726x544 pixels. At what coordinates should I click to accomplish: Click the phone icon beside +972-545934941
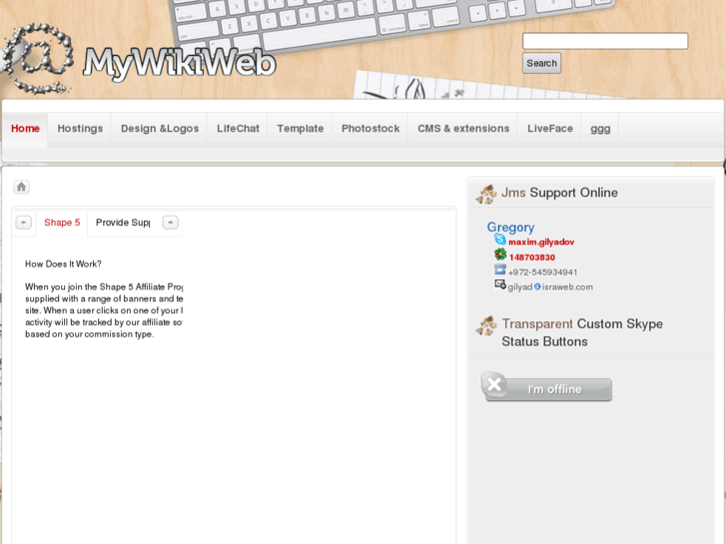tap(500, 270)
